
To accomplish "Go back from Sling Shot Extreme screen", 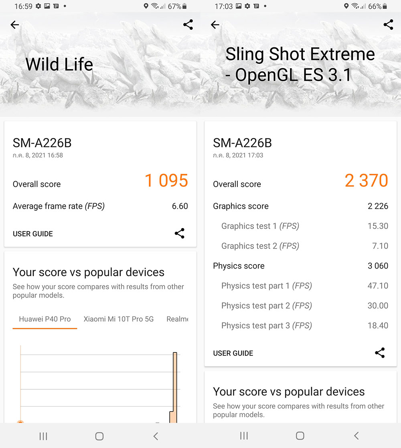I will (x=215, y=25).
